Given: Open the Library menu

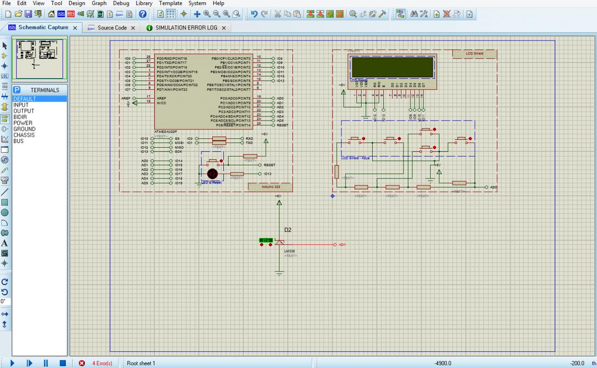Looking at the screenshot, I should pos(144,3).
